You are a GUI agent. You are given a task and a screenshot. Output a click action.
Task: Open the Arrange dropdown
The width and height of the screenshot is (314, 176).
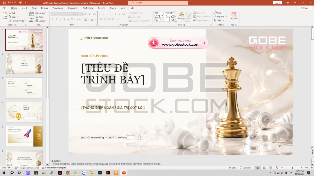(181, 16)
